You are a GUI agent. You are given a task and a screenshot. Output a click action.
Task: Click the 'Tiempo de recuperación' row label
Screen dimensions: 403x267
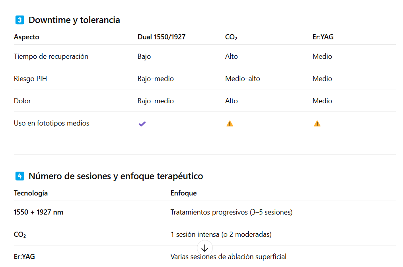tap(51, 56)
